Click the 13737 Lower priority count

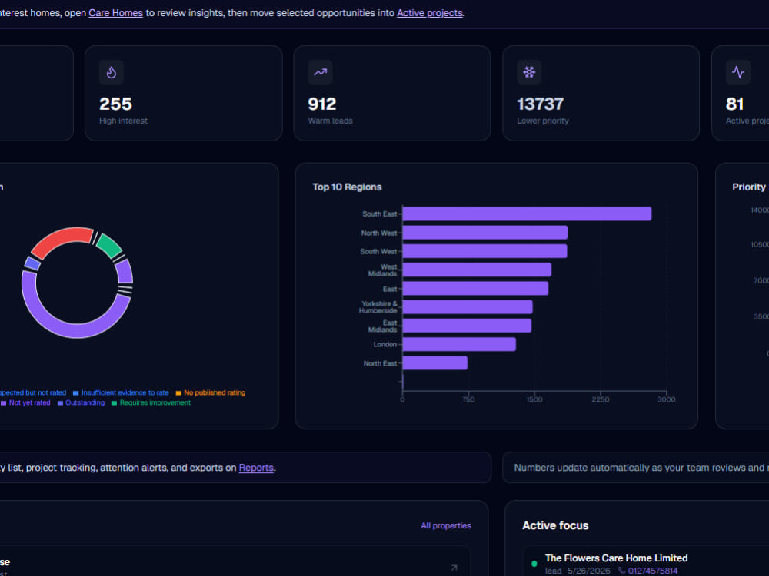(x=541, y=104)
